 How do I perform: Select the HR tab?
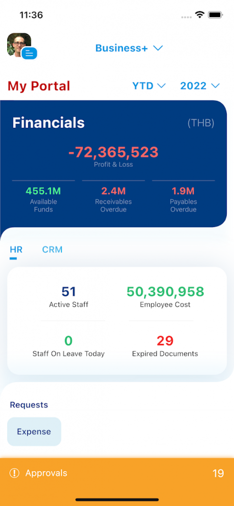pos(16,249)
